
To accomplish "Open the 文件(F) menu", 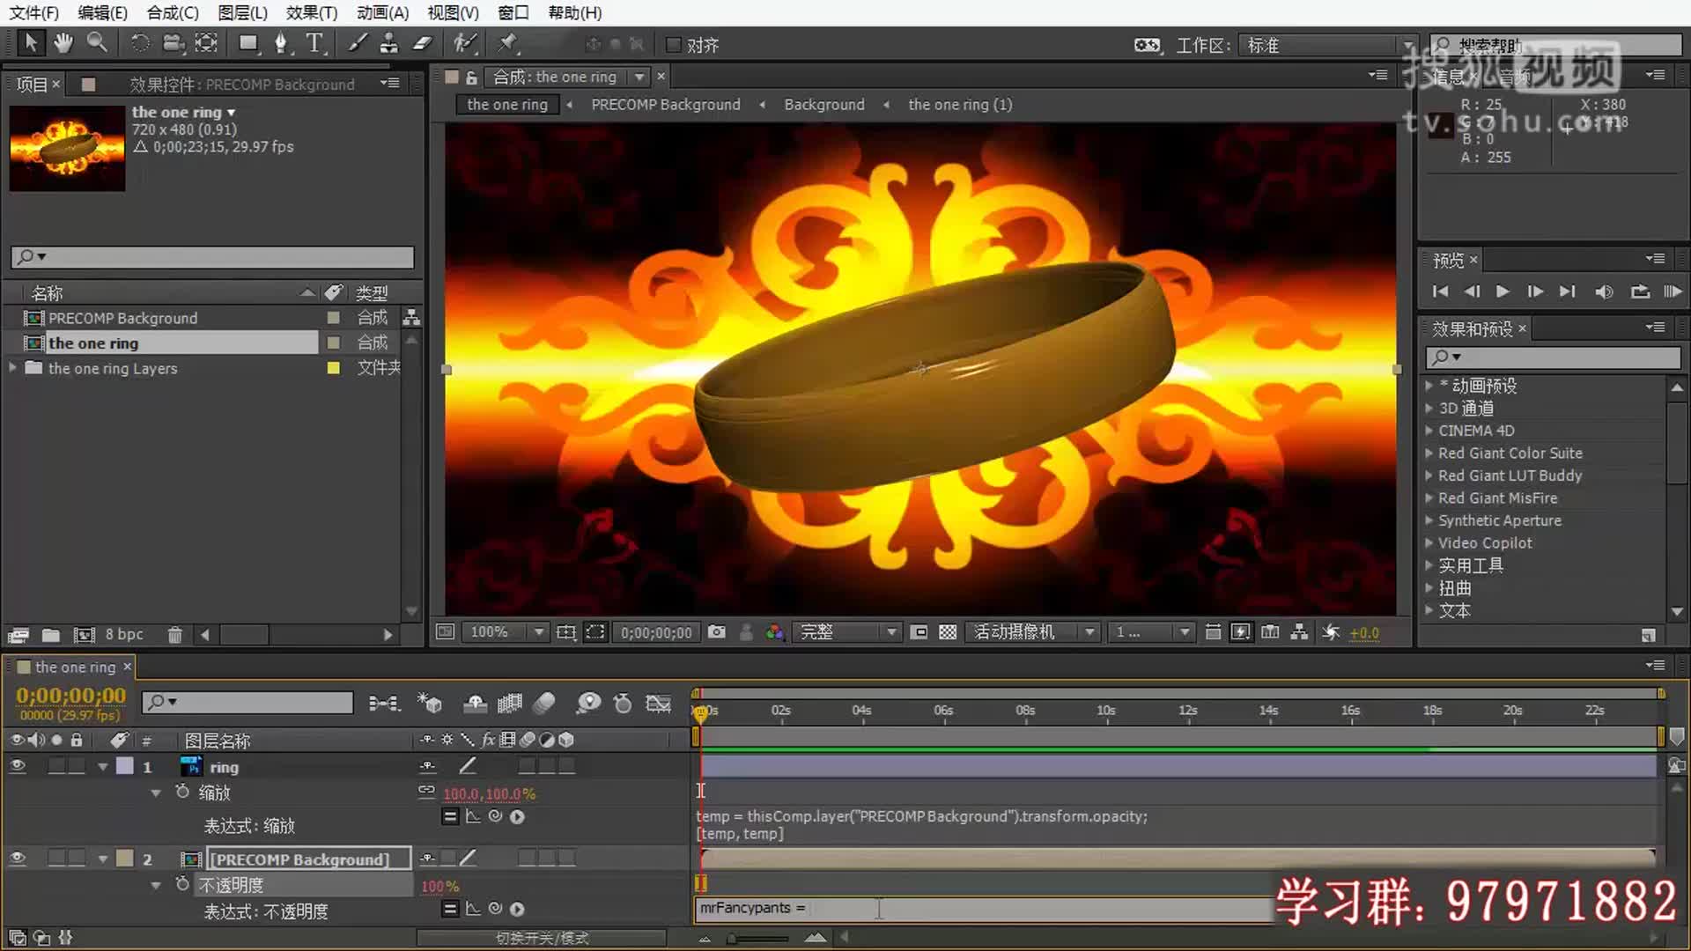I will (34, 13).
